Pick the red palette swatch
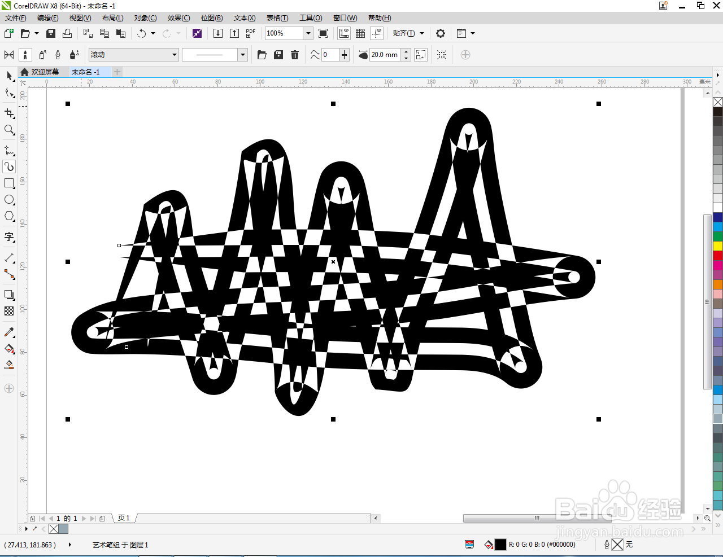723x557 pixels. coord(718,256)
